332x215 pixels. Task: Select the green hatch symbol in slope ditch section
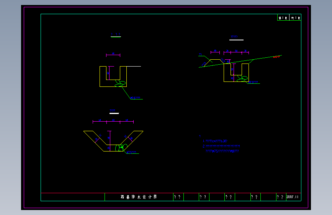click(242, 79)
